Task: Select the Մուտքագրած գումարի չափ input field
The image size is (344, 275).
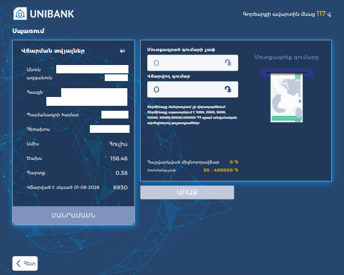Action: 192,63
